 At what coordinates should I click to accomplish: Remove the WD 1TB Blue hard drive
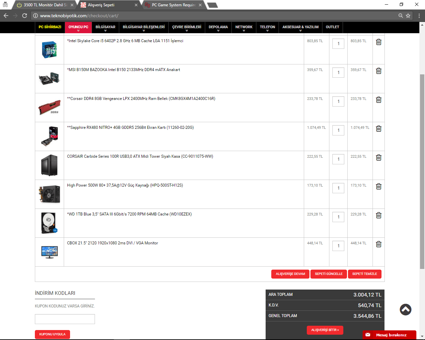tap(379, 215)
